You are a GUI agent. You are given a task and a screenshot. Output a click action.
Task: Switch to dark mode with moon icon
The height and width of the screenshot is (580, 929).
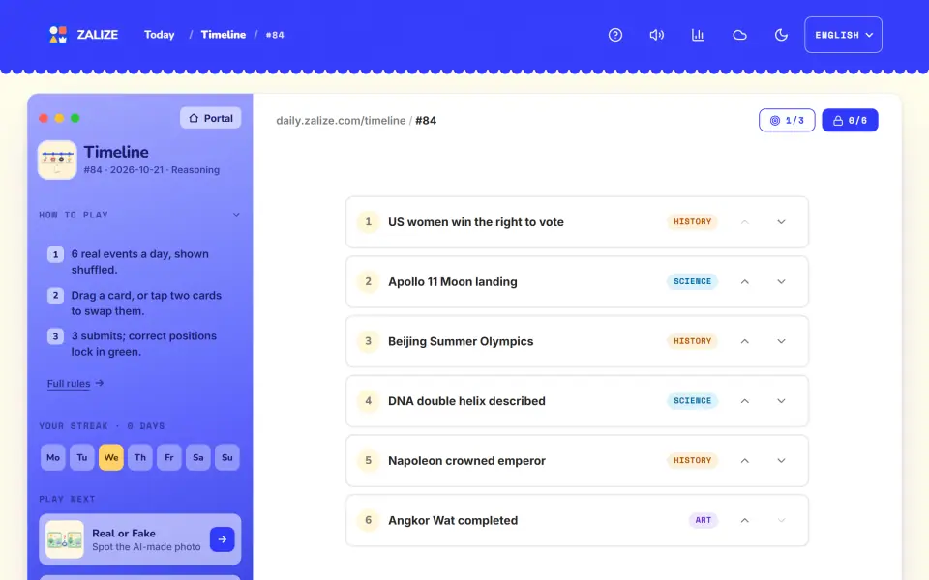tap(781, 35)
